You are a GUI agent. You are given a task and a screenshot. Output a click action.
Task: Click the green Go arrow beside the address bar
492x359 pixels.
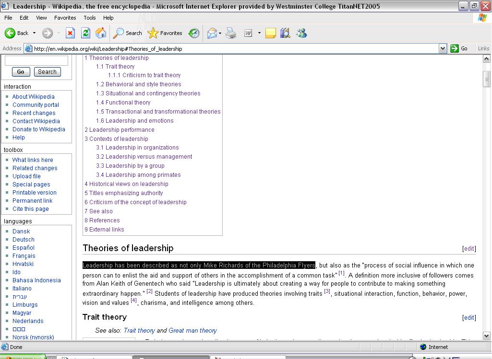click(455, 48)
